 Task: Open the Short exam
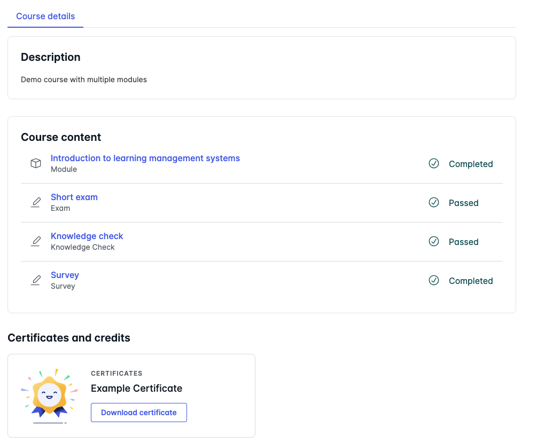click(74, 197)
